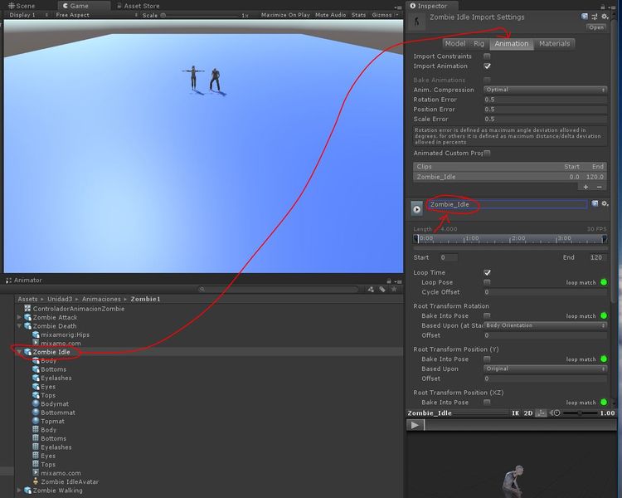The width and height of the screenshot is (622, 498).
Task: Open the Display 1 dropdown
Action: click(28, 15)
